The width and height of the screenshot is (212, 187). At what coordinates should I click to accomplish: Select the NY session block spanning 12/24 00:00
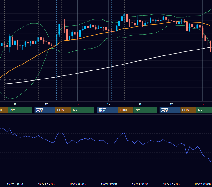(204, 110)
